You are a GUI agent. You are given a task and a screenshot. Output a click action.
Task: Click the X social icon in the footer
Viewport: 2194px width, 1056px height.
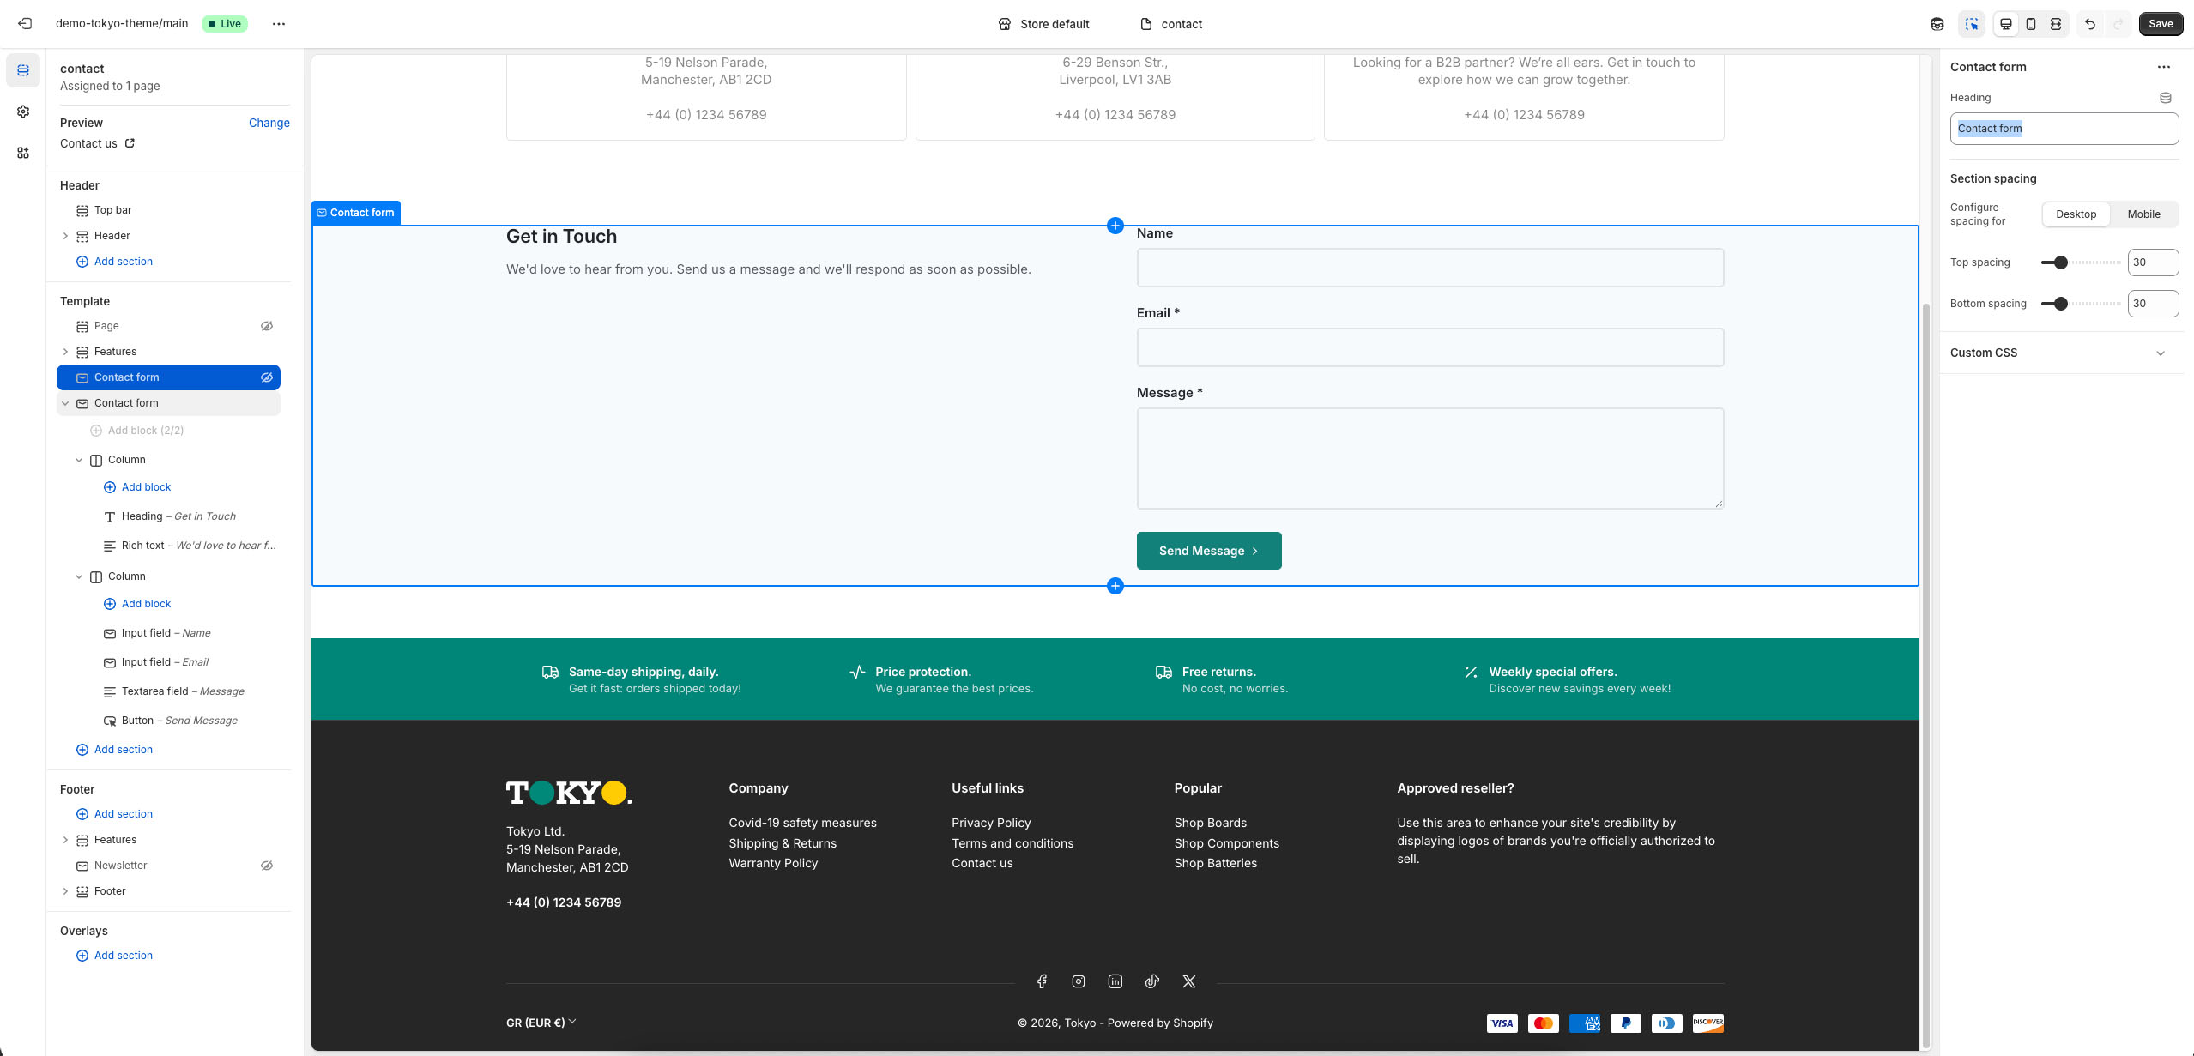click(x=1189, y=981)
